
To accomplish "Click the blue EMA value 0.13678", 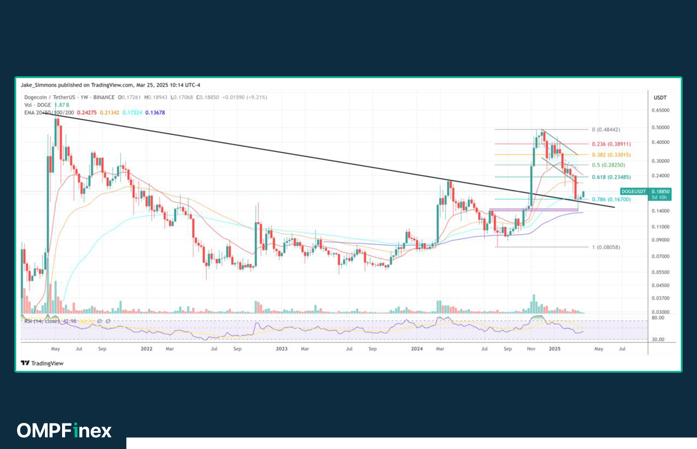I will coord(155,113).
